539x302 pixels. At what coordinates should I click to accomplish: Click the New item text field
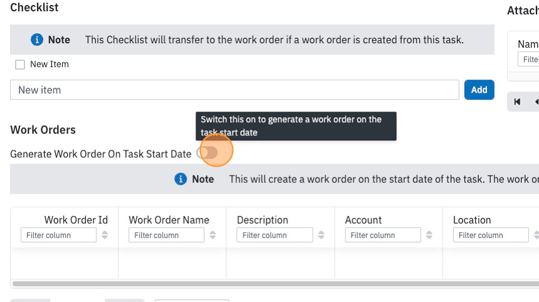click(234, 90)
